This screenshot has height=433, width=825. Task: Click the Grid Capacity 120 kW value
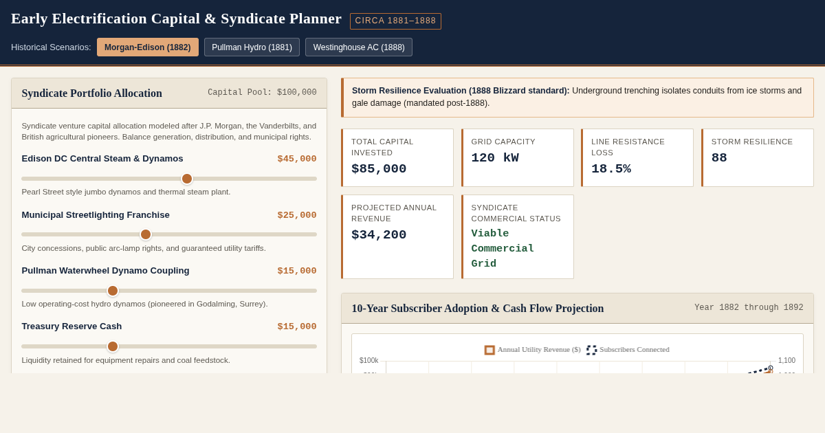coord(495,158)
